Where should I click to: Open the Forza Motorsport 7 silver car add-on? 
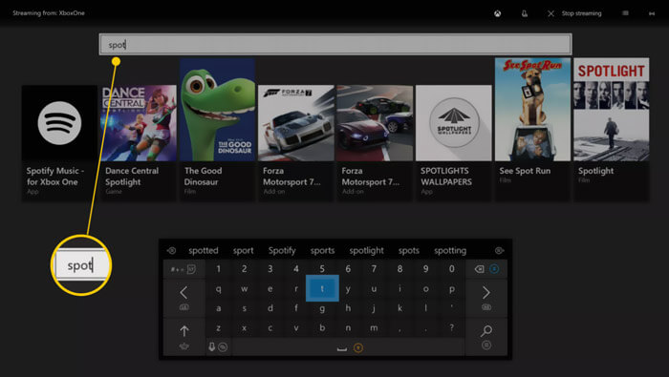[296, 143]
